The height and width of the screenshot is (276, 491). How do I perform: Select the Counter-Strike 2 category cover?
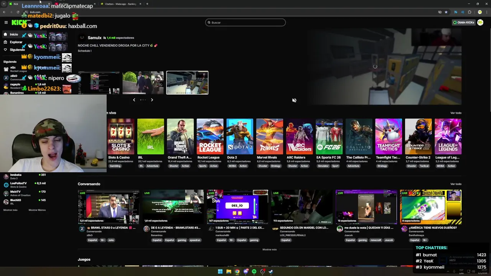click(418, 136)
